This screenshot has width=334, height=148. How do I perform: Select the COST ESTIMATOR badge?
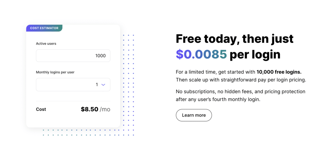[x=44, y=28]
